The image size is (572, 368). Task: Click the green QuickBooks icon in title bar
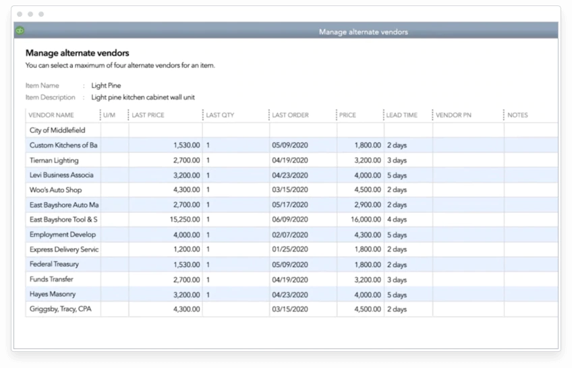click(x=20, y=31)
